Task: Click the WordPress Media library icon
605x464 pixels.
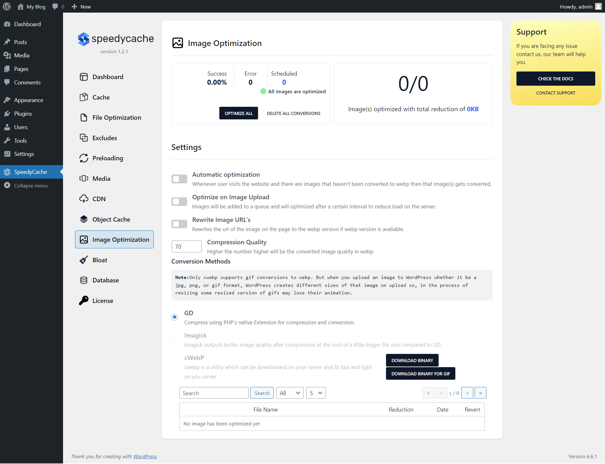Action: [7, 55]
